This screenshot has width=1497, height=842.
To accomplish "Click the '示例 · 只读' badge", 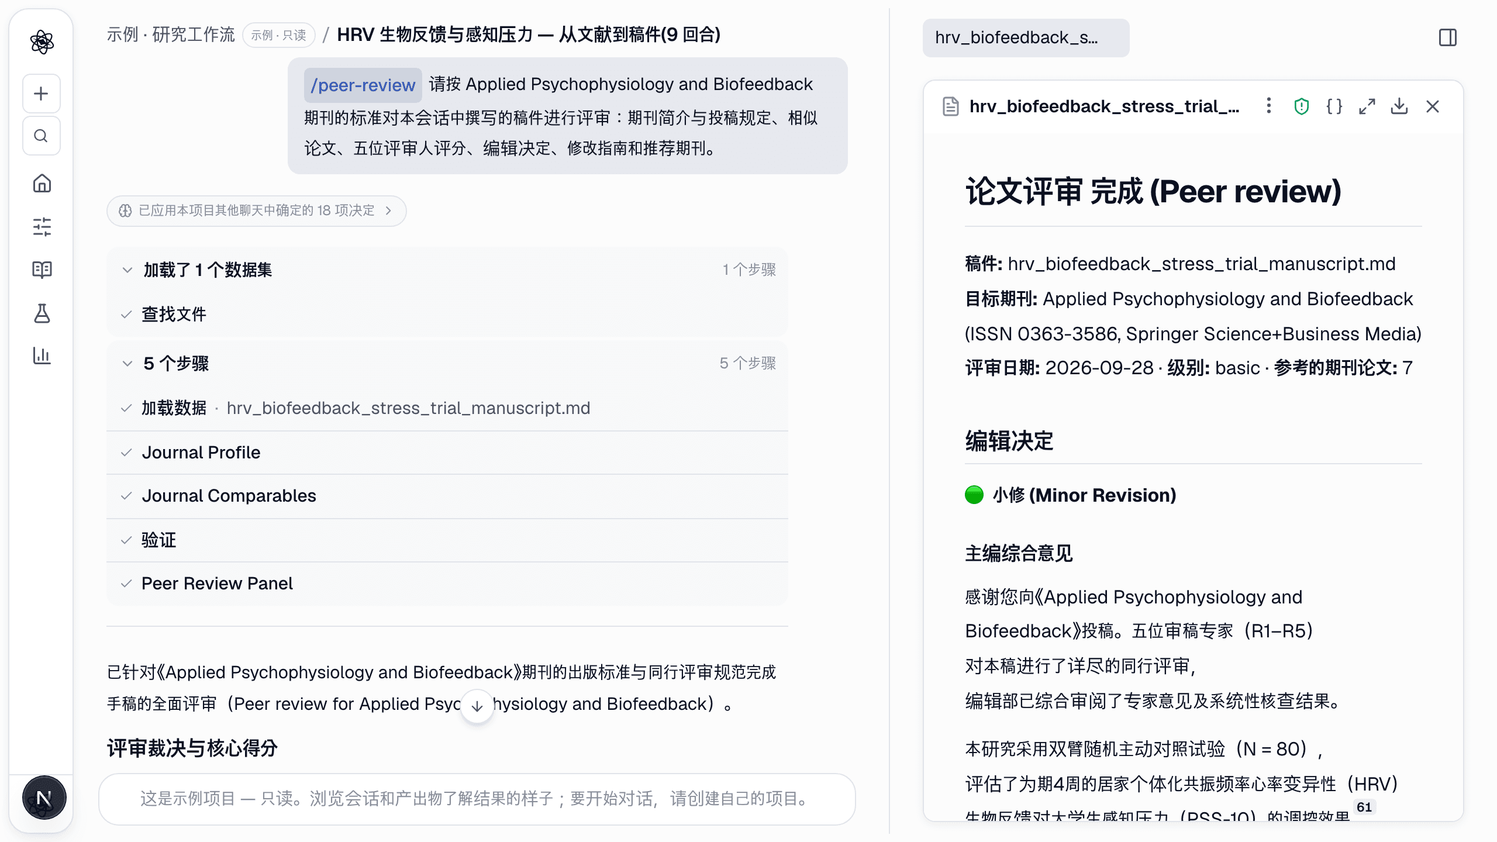I will (279, 35).
